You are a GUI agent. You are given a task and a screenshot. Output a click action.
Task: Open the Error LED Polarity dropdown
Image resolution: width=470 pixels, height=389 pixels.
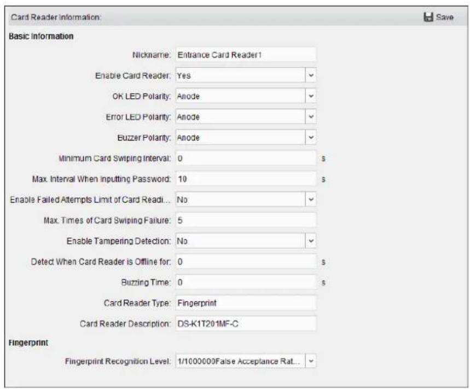tap(246, 117)
